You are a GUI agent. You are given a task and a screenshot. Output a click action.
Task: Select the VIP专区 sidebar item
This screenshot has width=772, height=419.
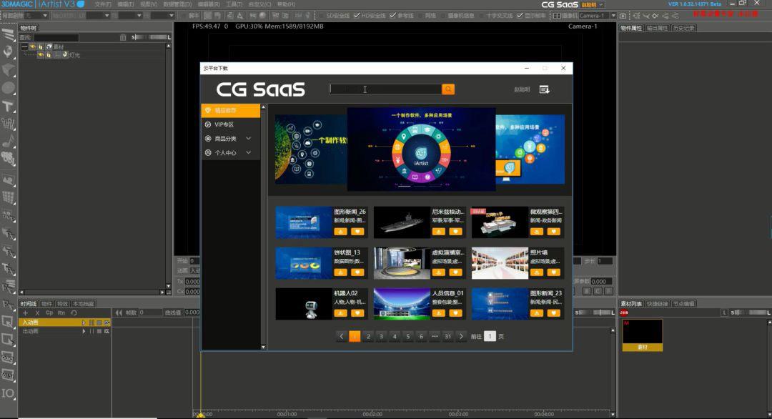tap(230, 124)
